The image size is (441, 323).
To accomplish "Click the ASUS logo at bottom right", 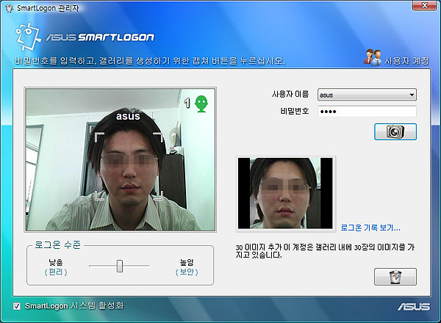I will pyautogui.click(x=414, y=307).
